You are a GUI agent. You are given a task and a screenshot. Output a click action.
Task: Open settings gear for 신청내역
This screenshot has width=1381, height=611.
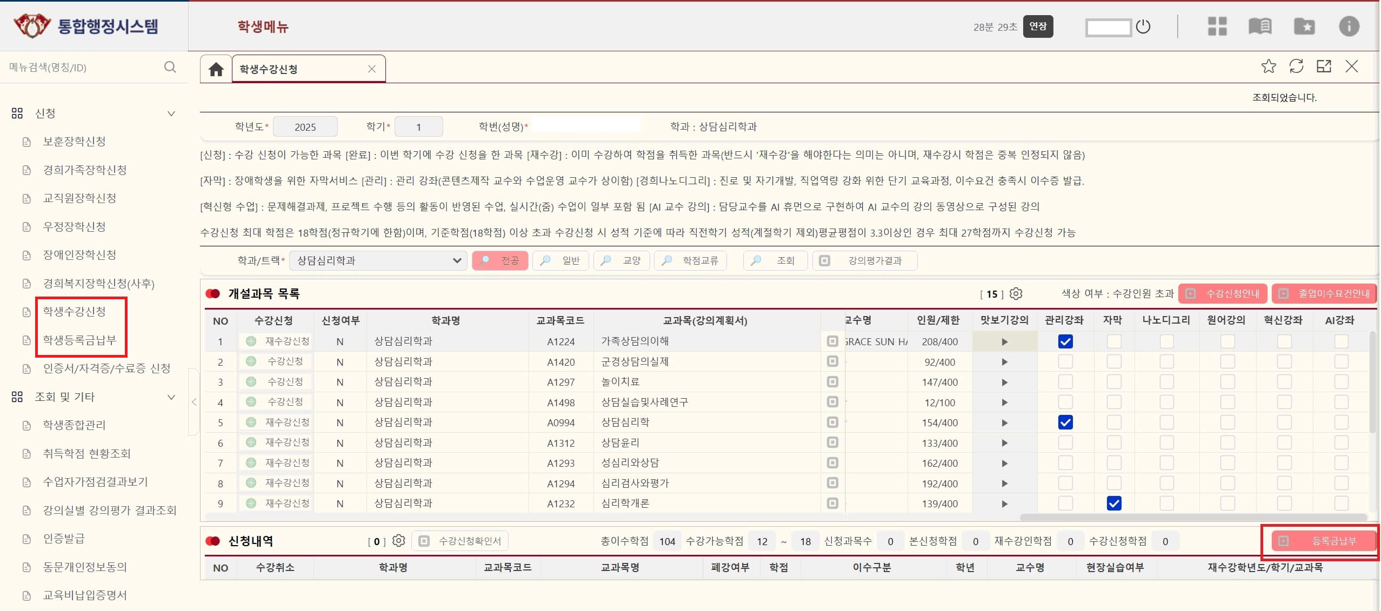click(x=398, y=541)
